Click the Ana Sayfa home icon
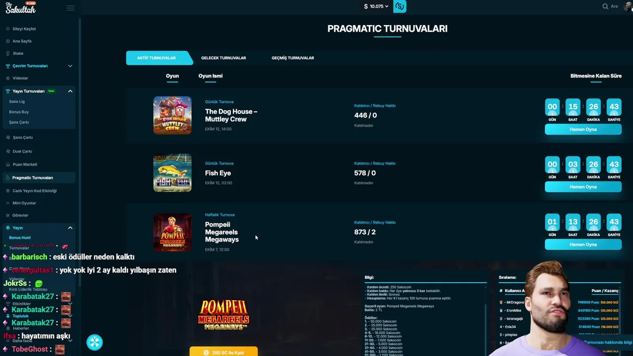 pyautogui.click(x=8, y=41)
